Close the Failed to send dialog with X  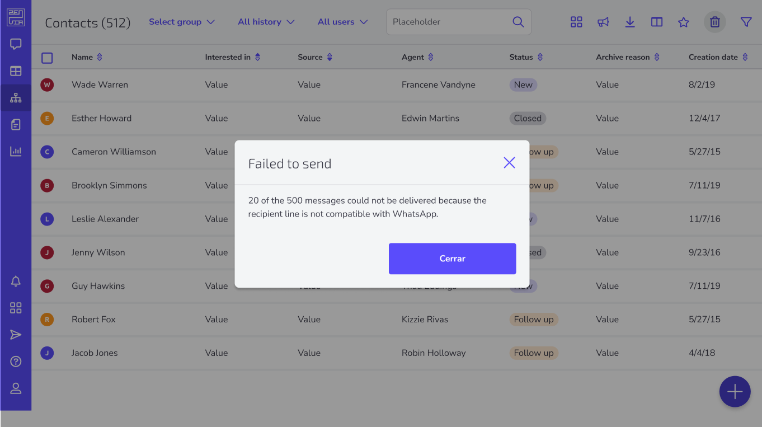[509, 163]
